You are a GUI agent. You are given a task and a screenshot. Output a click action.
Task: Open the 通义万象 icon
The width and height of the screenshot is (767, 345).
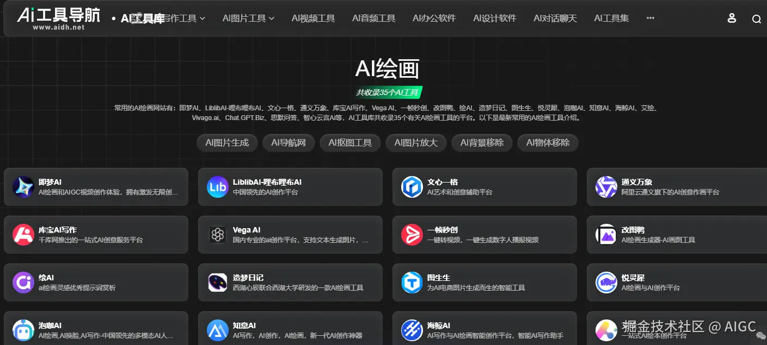click(x=606, y=187)
